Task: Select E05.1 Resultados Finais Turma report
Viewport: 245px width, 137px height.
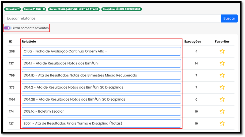Action: 101,123
